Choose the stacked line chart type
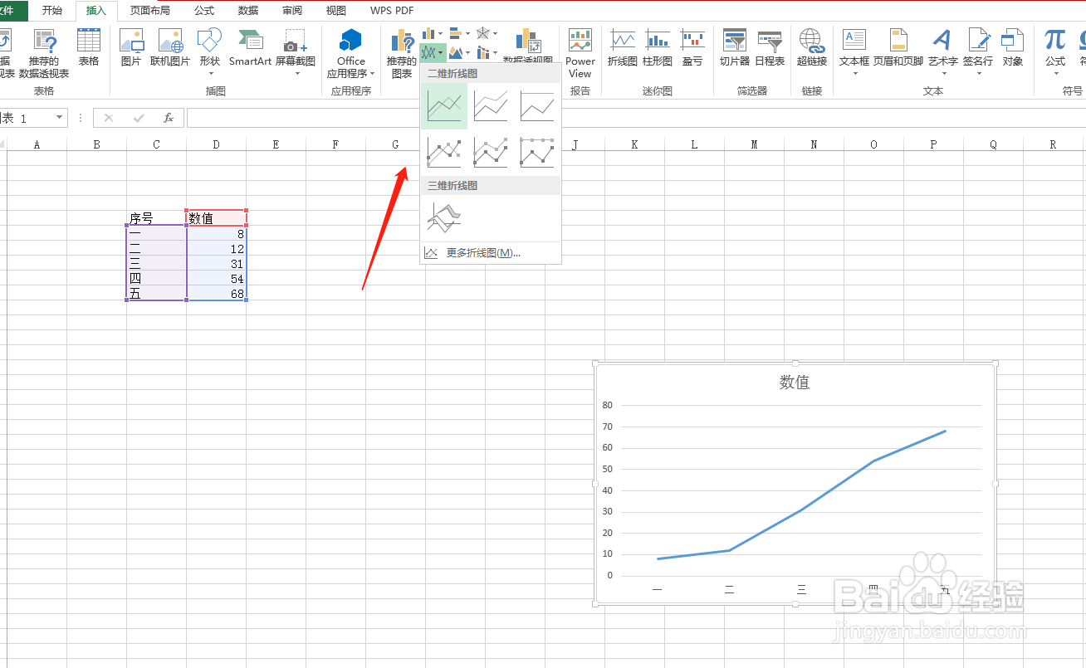This screenshot has height=668, width=1086. point(491,106)
